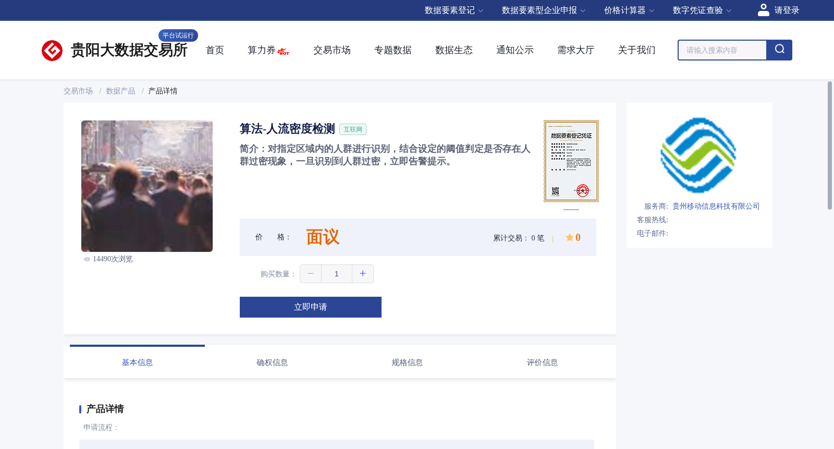Click the HOT badge beside 算力券
This screenshot has height=449, width=834.
coord(284,52)
